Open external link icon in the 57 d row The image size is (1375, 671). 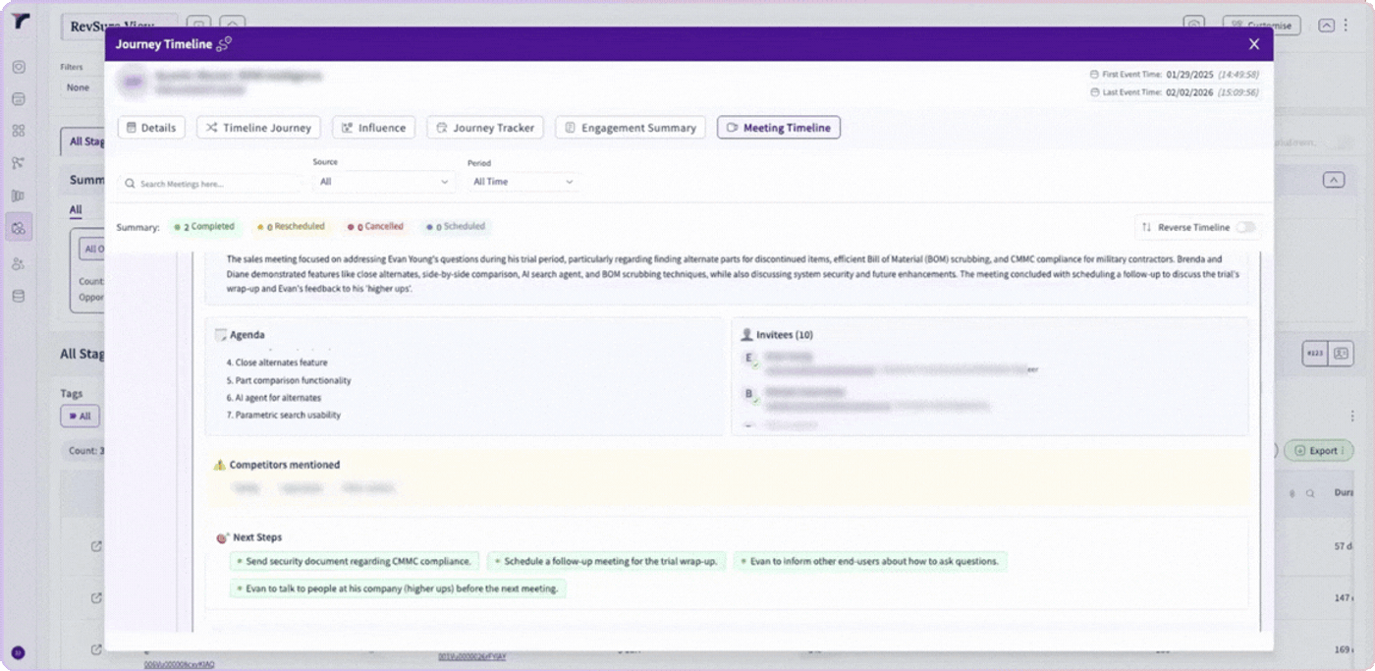(96, 546)
